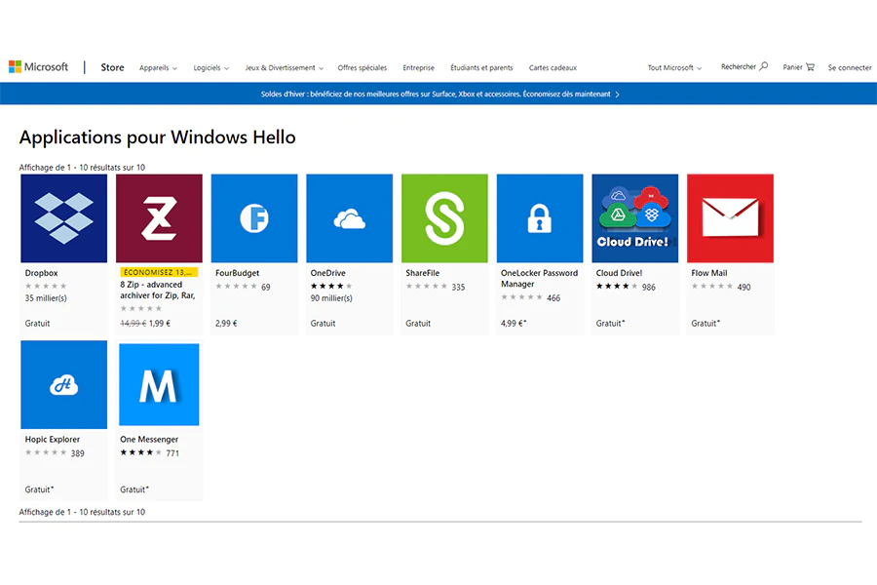Image resolution: width=877 pixels, height=585 pixels.
Task: Open the One Messenger app icon
Action: pos(159,384)
